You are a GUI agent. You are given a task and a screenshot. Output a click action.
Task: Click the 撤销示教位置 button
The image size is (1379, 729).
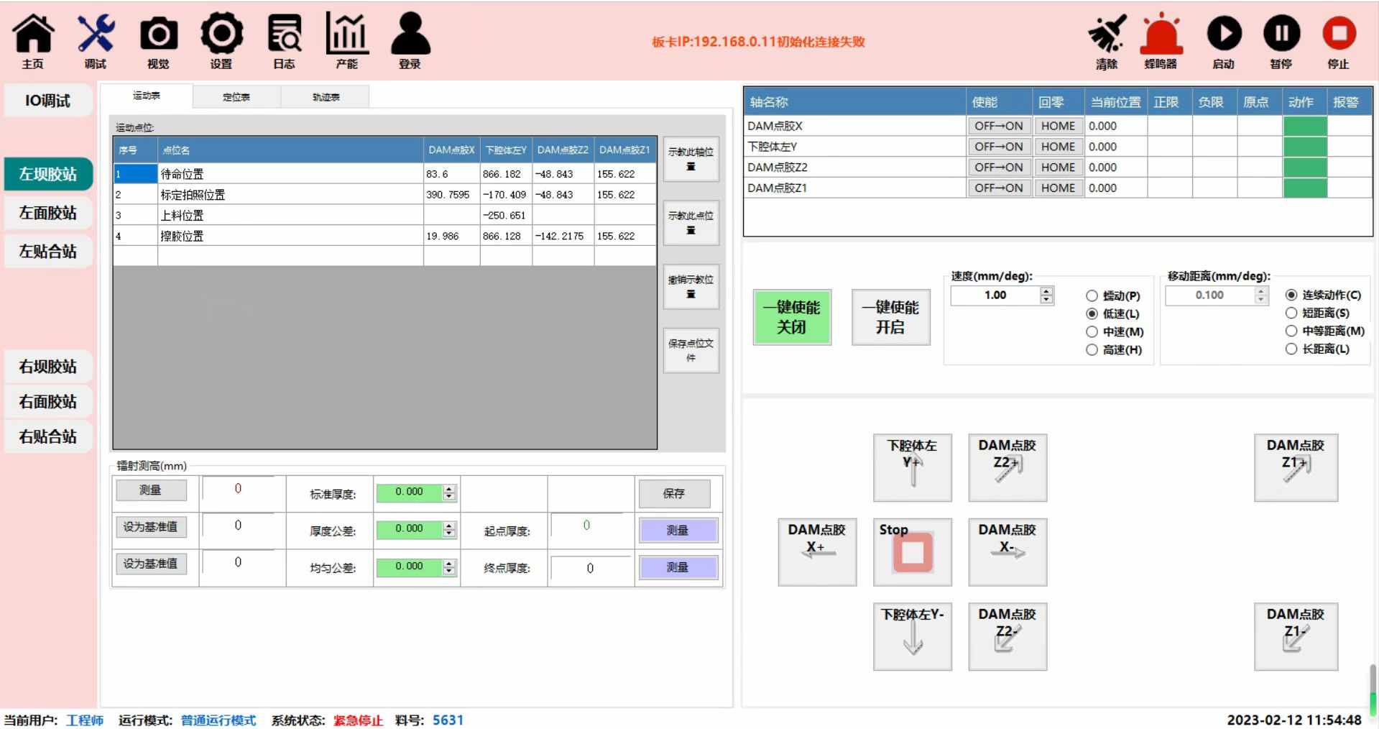pyautogui.click(x=691, y=286)
